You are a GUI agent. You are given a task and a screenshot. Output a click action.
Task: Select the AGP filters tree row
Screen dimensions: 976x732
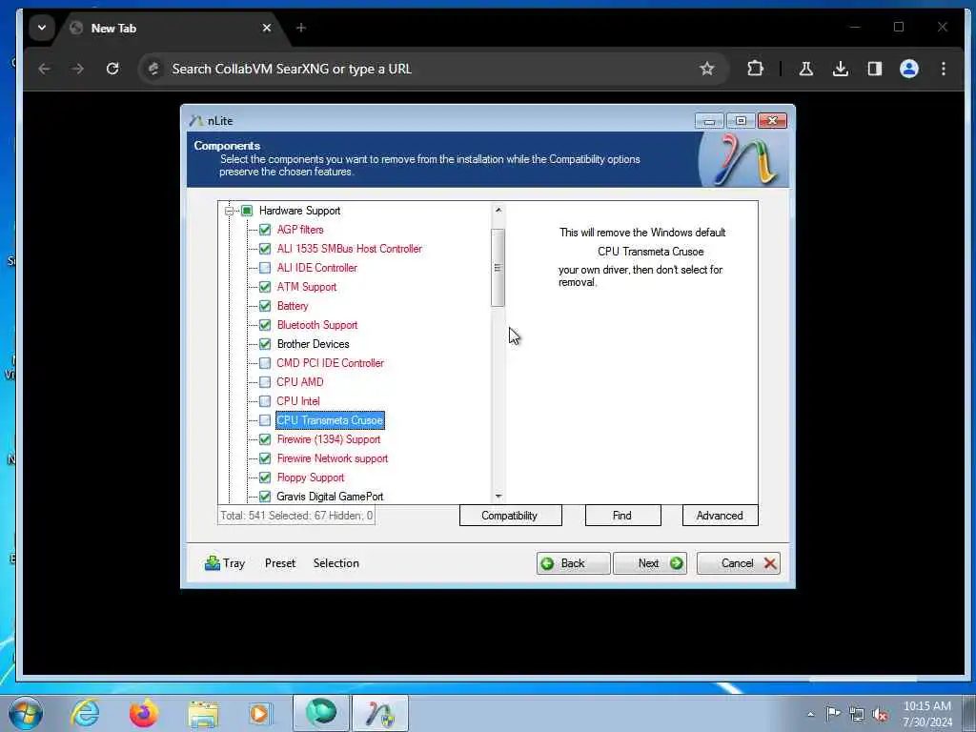coord(300,230)
